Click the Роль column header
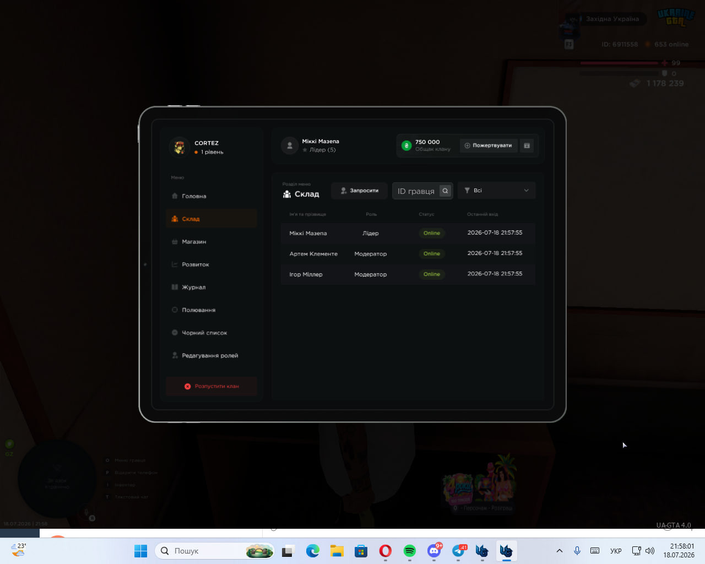705x564 pixels. coord(371,214)
